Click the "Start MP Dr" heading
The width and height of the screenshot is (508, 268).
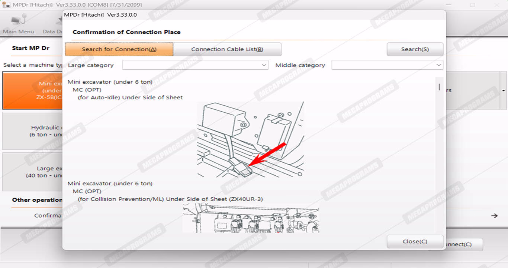(x=30, y=48)
